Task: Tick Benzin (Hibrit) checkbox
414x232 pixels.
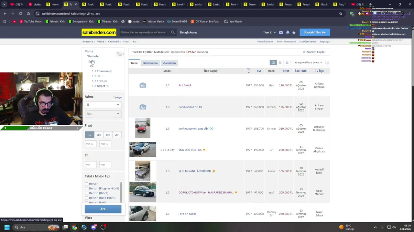Action: coord(86,193)
